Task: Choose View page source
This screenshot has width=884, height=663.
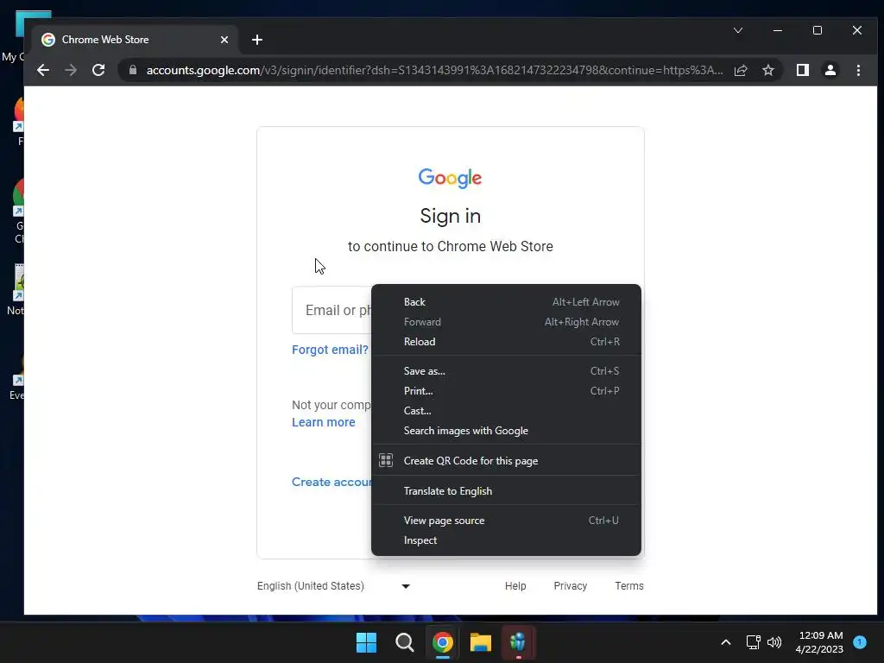Action: (506, 521)
